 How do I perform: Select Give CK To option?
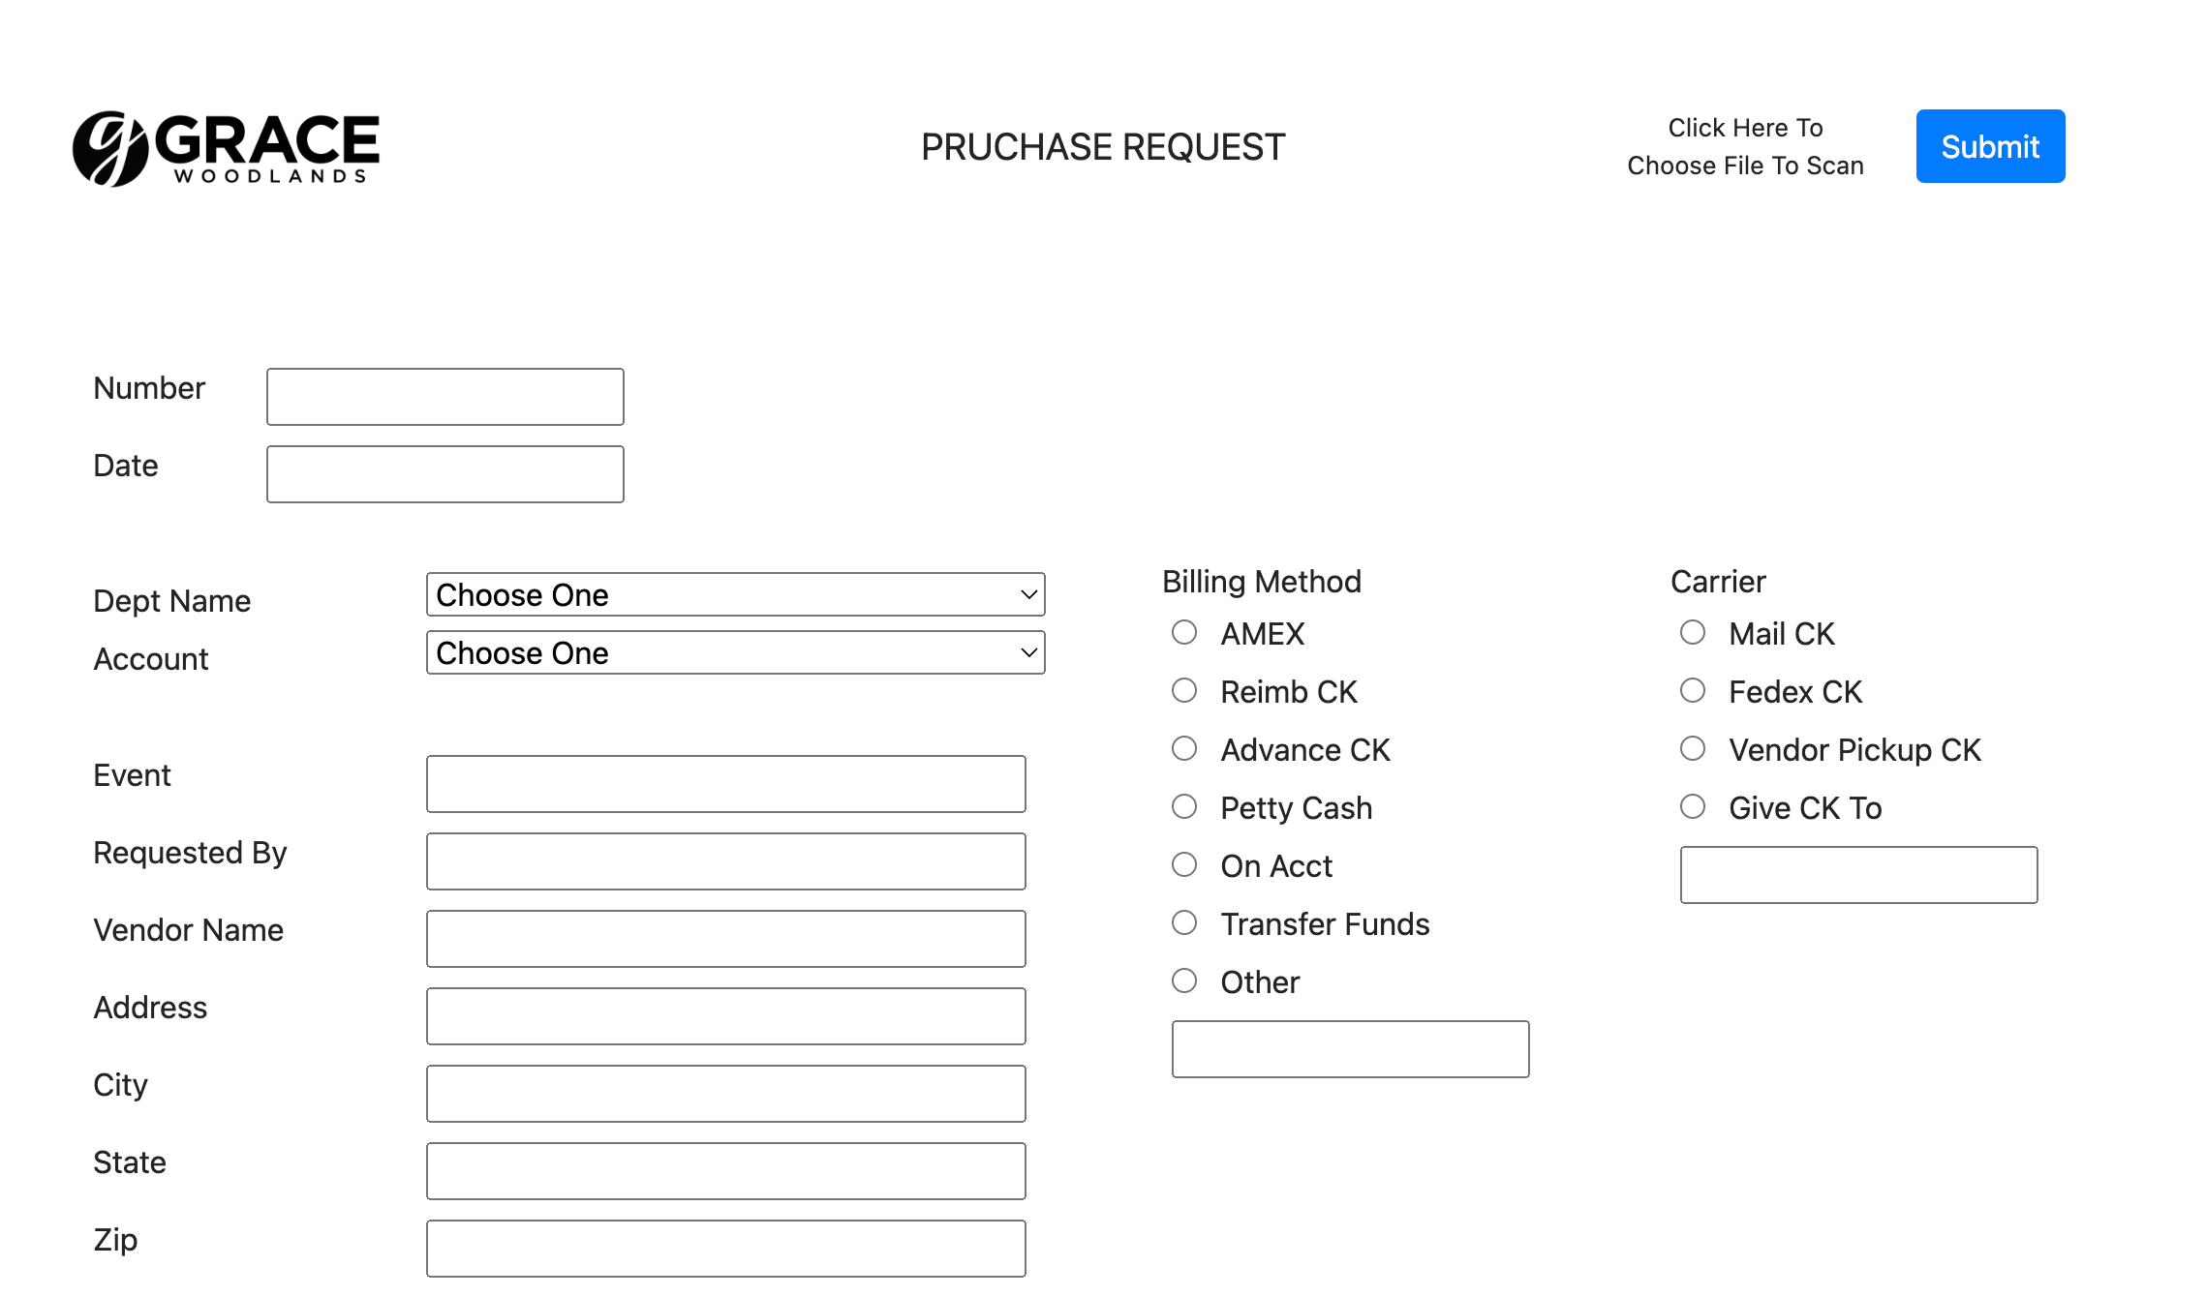click(x=1693, y=806)
